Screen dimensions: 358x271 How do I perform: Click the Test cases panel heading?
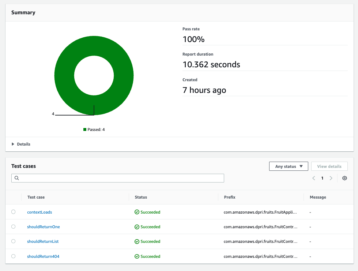click(x=23, y=166)
